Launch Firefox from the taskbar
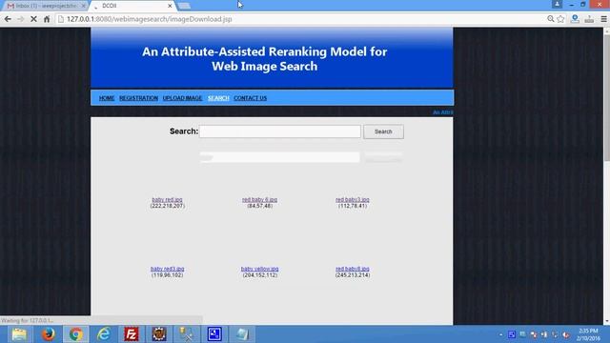The width and height of the screenshot is (610, 343). tap(49, 334)
